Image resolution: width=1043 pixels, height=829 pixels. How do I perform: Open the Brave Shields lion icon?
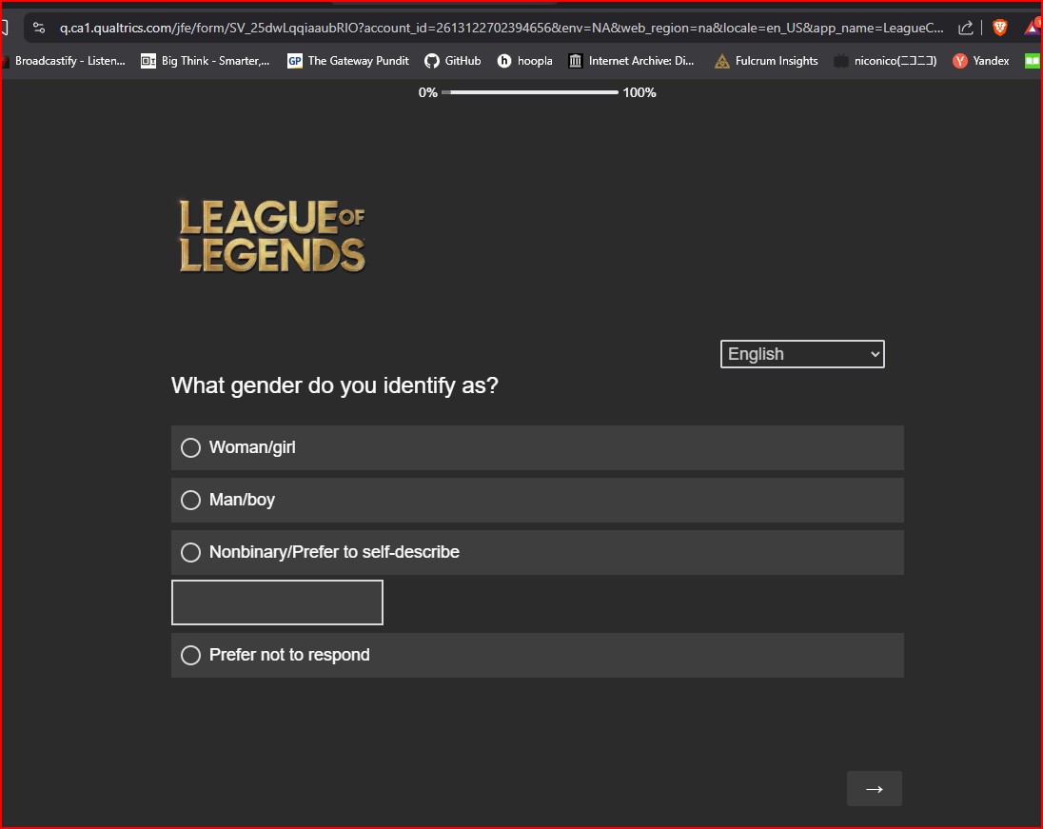[999, 28]
